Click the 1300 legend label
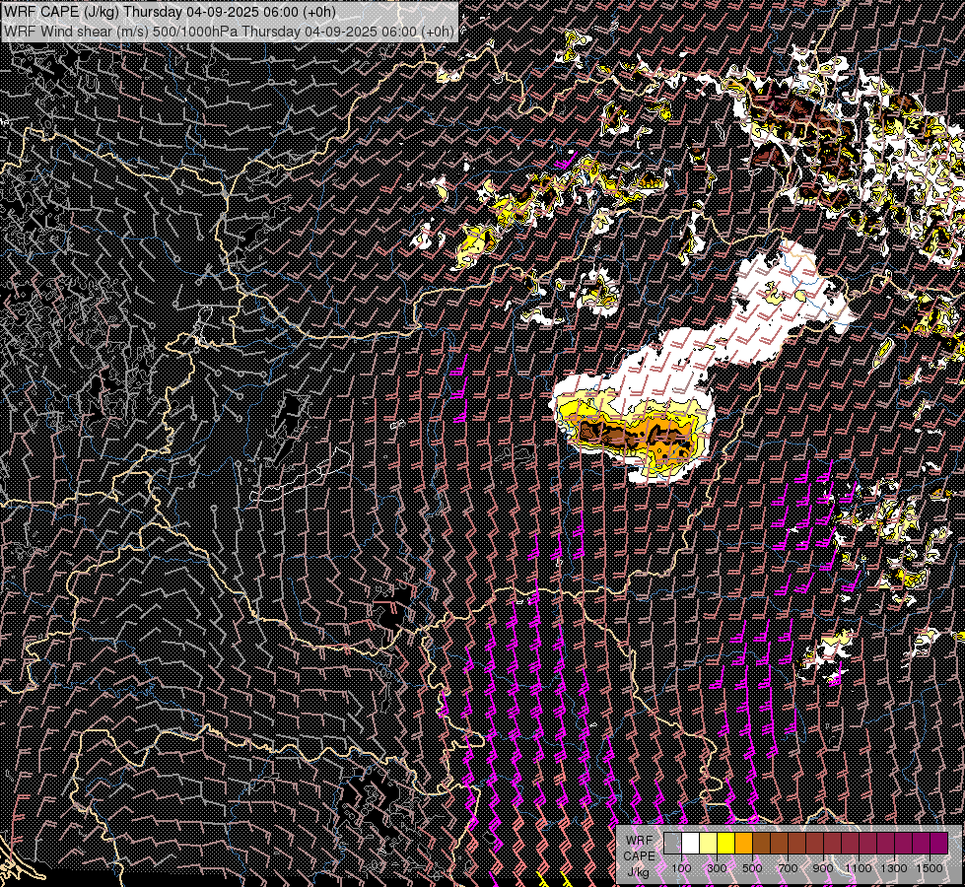The image size is (965, 887). [894, 868]
